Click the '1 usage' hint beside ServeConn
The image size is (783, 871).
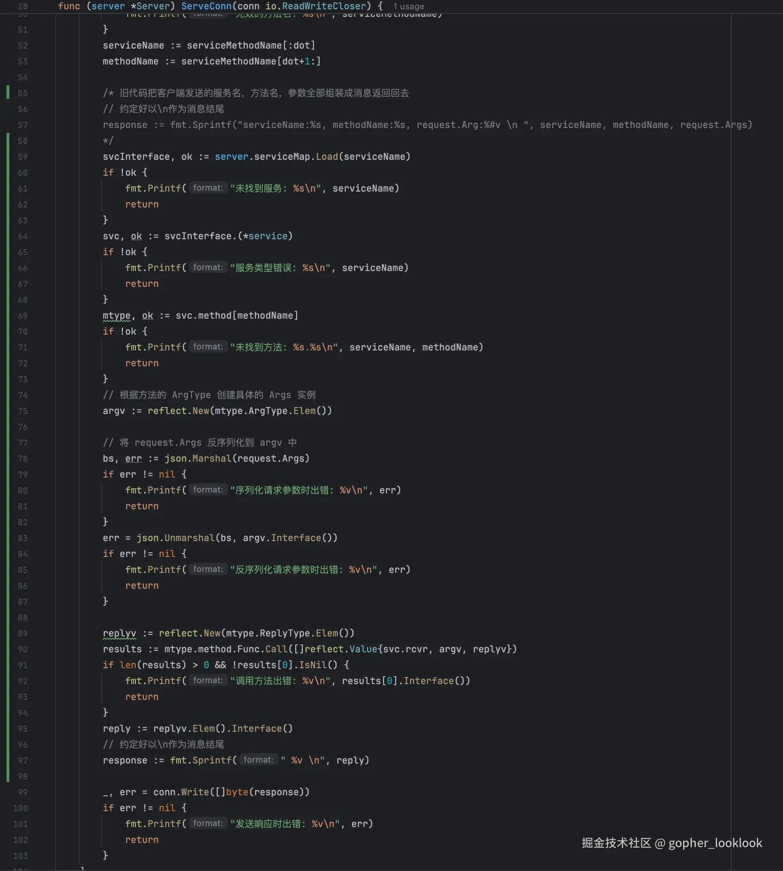[408, 7]
